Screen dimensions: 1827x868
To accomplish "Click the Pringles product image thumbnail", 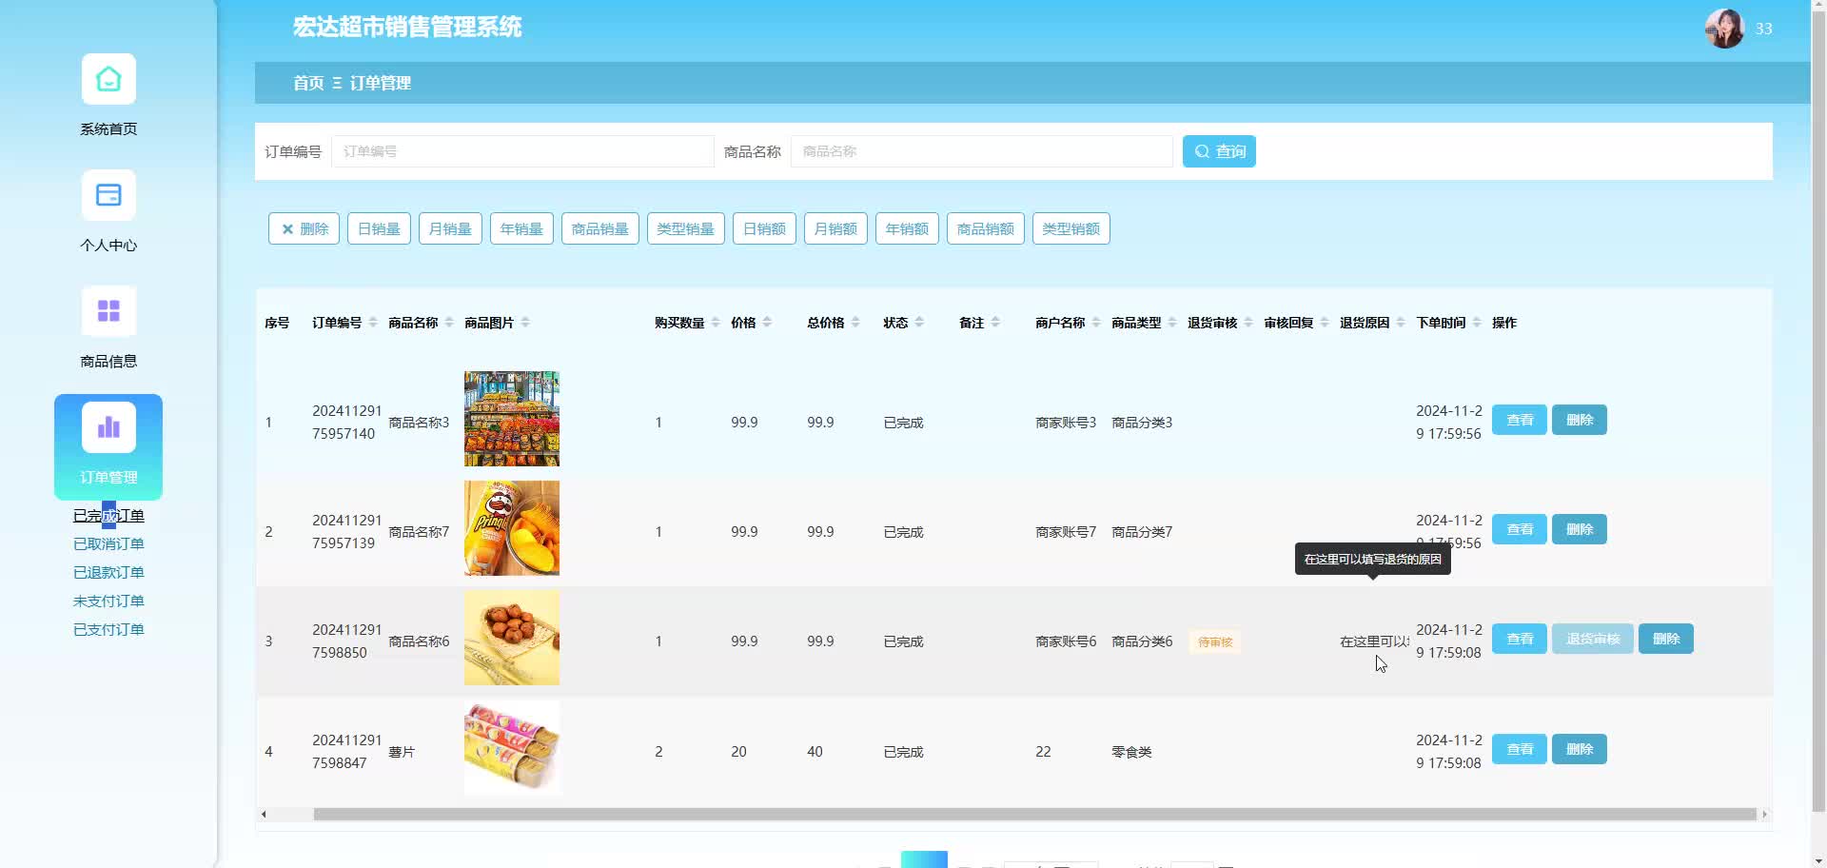I will [x=512, y=528].
